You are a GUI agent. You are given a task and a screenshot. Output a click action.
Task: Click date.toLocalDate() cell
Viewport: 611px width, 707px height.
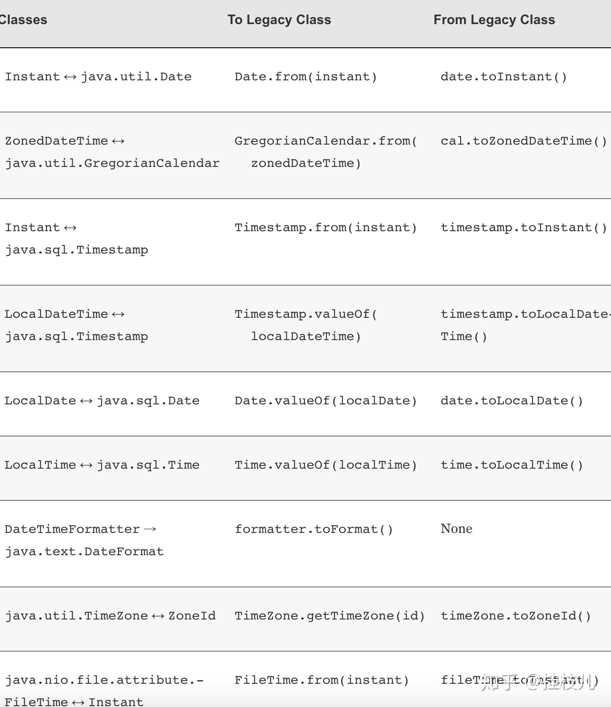(x=512, y=401)
